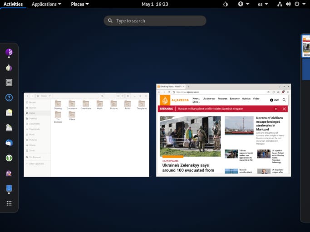Open the Applications menu dropdown
This screenshot has width=310, height=232.
46,4
